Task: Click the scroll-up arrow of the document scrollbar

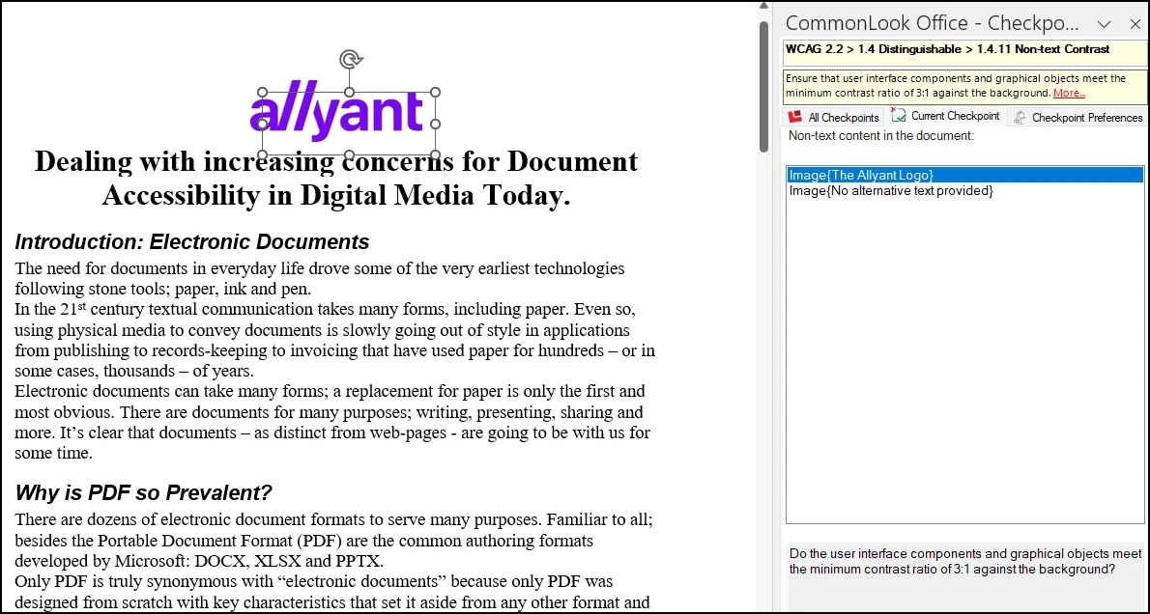Action: [x=763, y=7]
